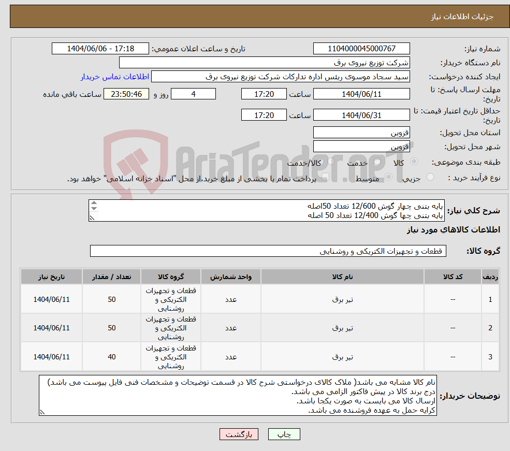The image size is (510, 451).
Task: Click the AriaTender watermark logo
Action: point(135,155)
